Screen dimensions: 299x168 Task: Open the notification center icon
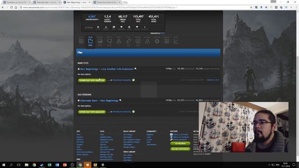[294, 165]
